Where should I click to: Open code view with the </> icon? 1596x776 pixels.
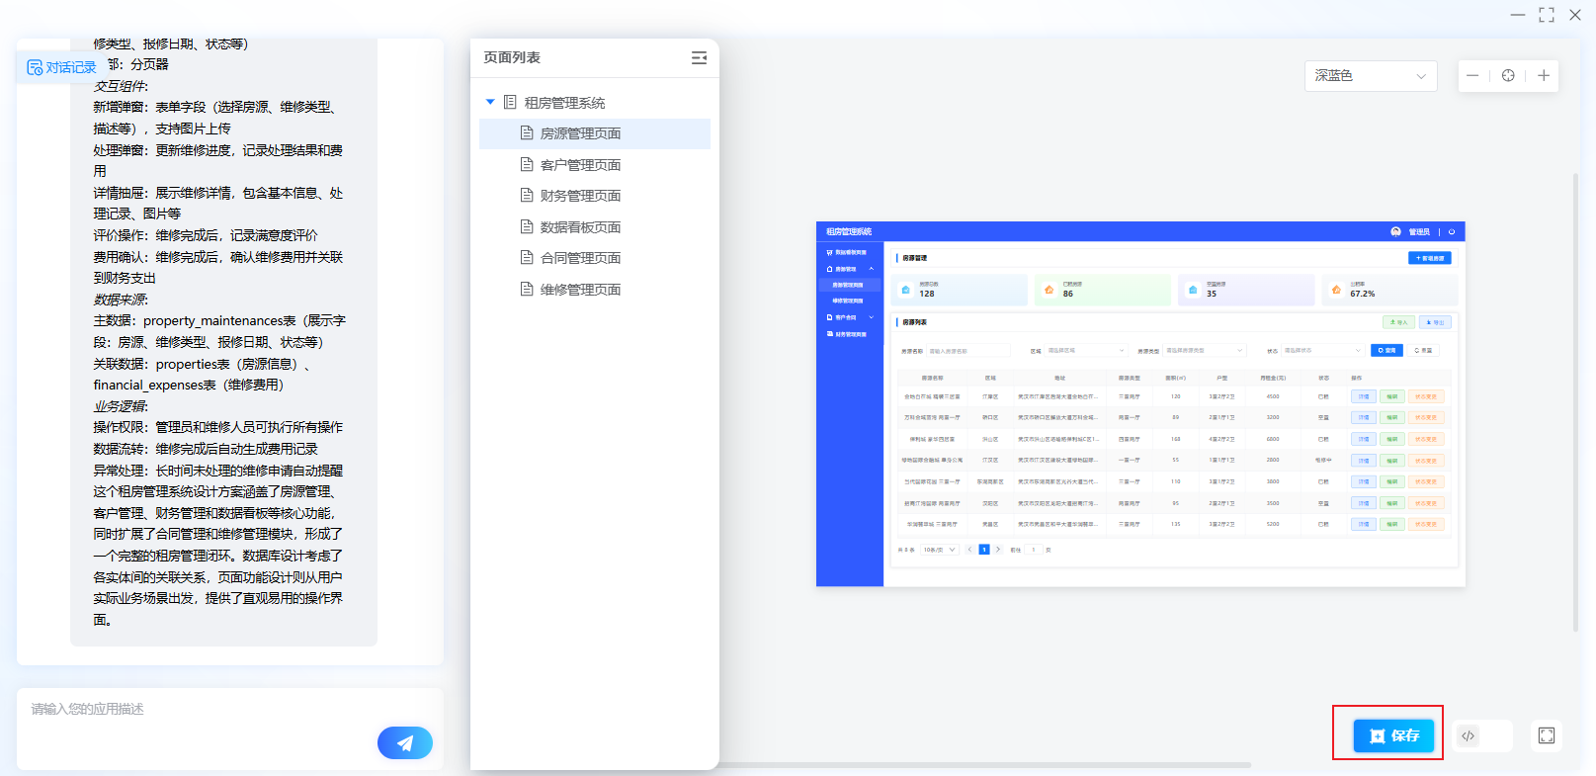pyautogui.click(x=1469, y=735)
